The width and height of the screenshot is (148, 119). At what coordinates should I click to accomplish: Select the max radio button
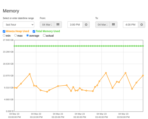point(15,35)
